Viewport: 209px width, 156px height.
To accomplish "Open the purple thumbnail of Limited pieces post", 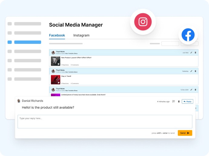I will [x=56, y=95].
